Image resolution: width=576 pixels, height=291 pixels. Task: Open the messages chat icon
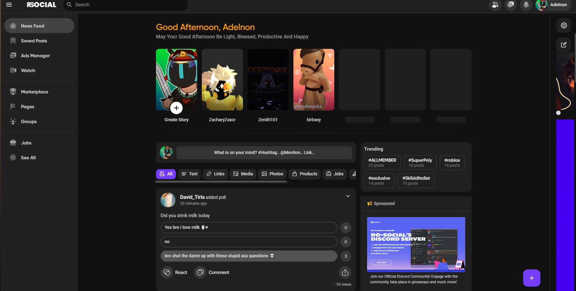[x=510, y=5]
